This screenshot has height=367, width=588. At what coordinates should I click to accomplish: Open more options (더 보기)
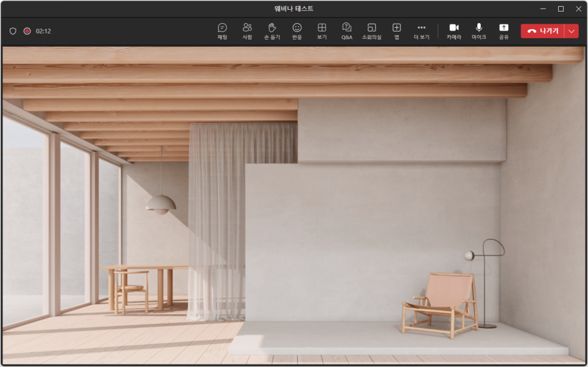pos(421,31)
